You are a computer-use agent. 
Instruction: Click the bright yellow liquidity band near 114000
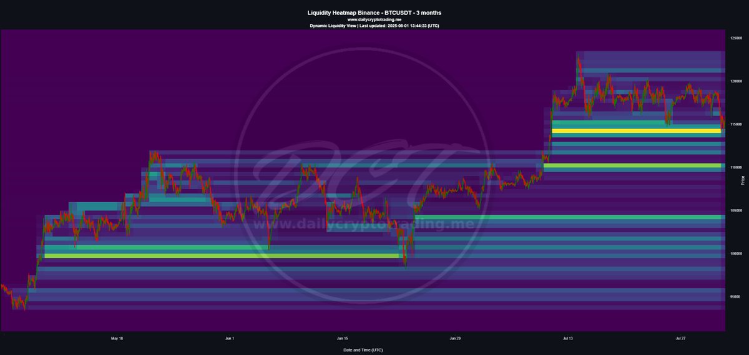[x=635, y=131]
